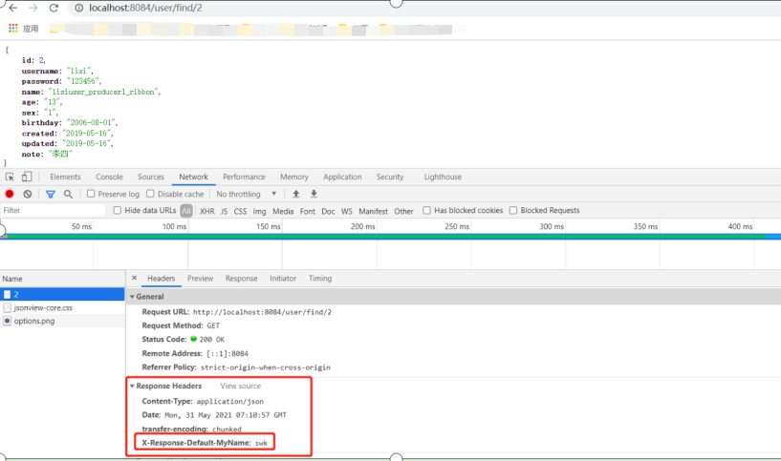Clear the network log
781x461 pixels.
pos(28,194)
